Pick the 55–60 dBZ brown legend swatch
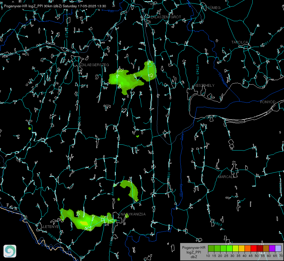Viewport: 284px width, 261px height. (266, 248)
